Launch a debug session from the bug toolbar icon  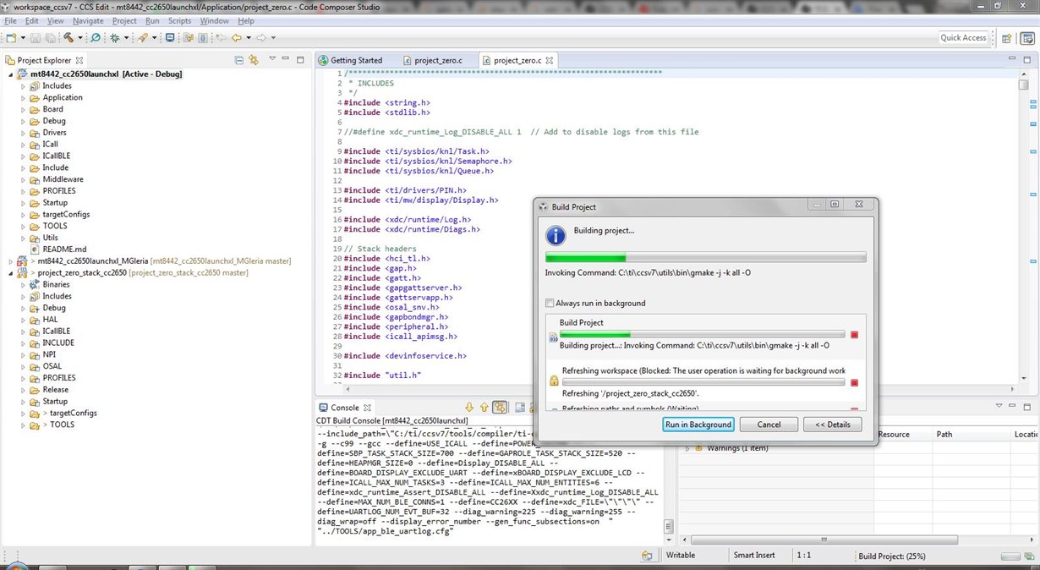(x=116, y=37)
